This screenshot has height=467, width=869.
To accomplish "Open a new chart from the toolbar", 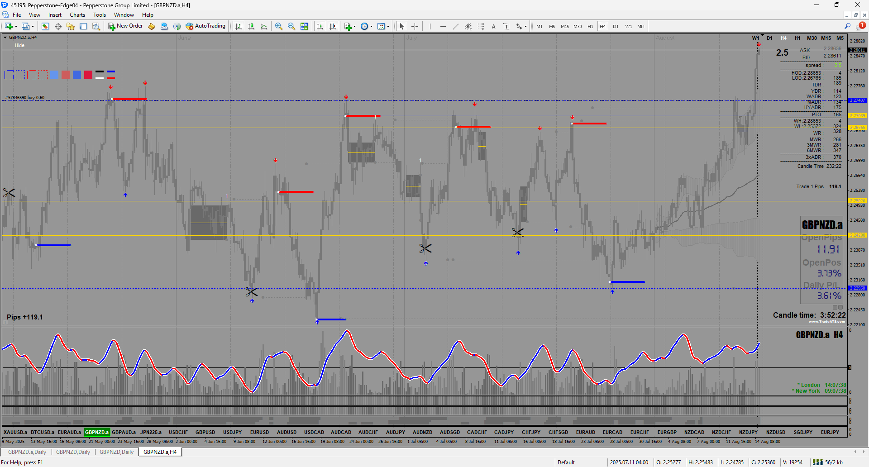I will (8, 26).
